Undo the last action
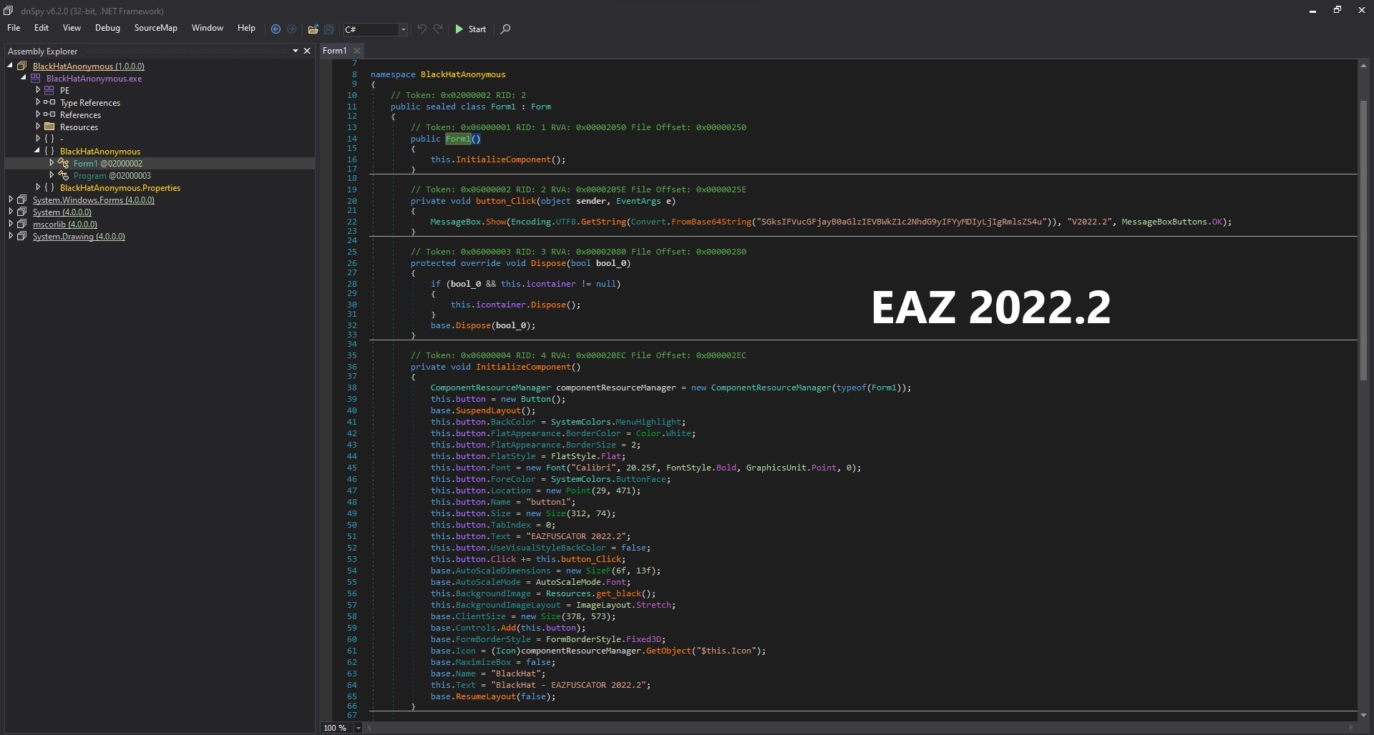 pyautogui.click(x=422, y=29)
